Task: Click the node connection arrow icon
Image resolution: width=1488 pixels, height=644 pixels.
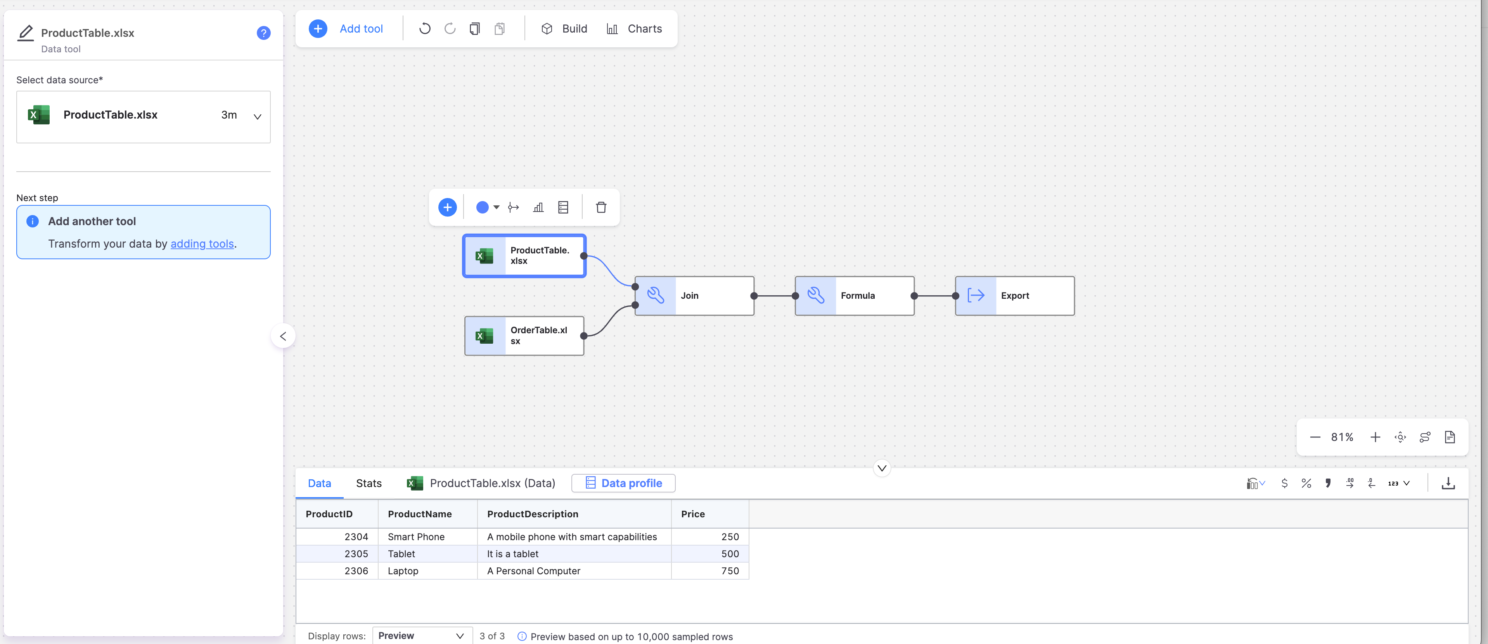Action: (514, 207)
